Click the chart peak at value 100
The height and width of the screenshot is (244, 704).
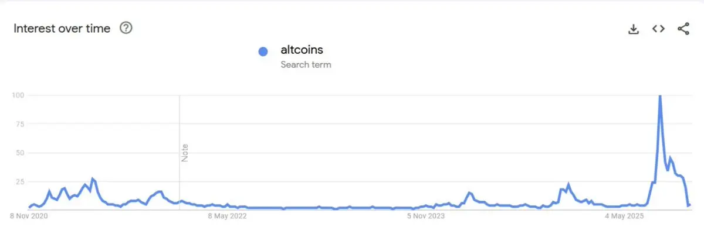tap(660, 96)
